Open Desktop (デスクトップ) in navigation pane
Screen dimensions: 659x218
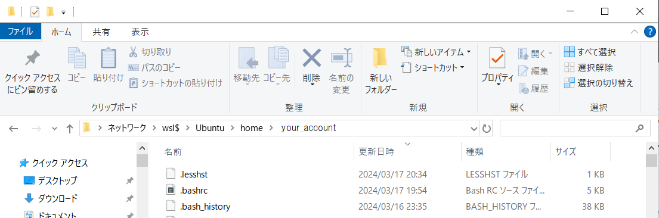pos(51,180)
